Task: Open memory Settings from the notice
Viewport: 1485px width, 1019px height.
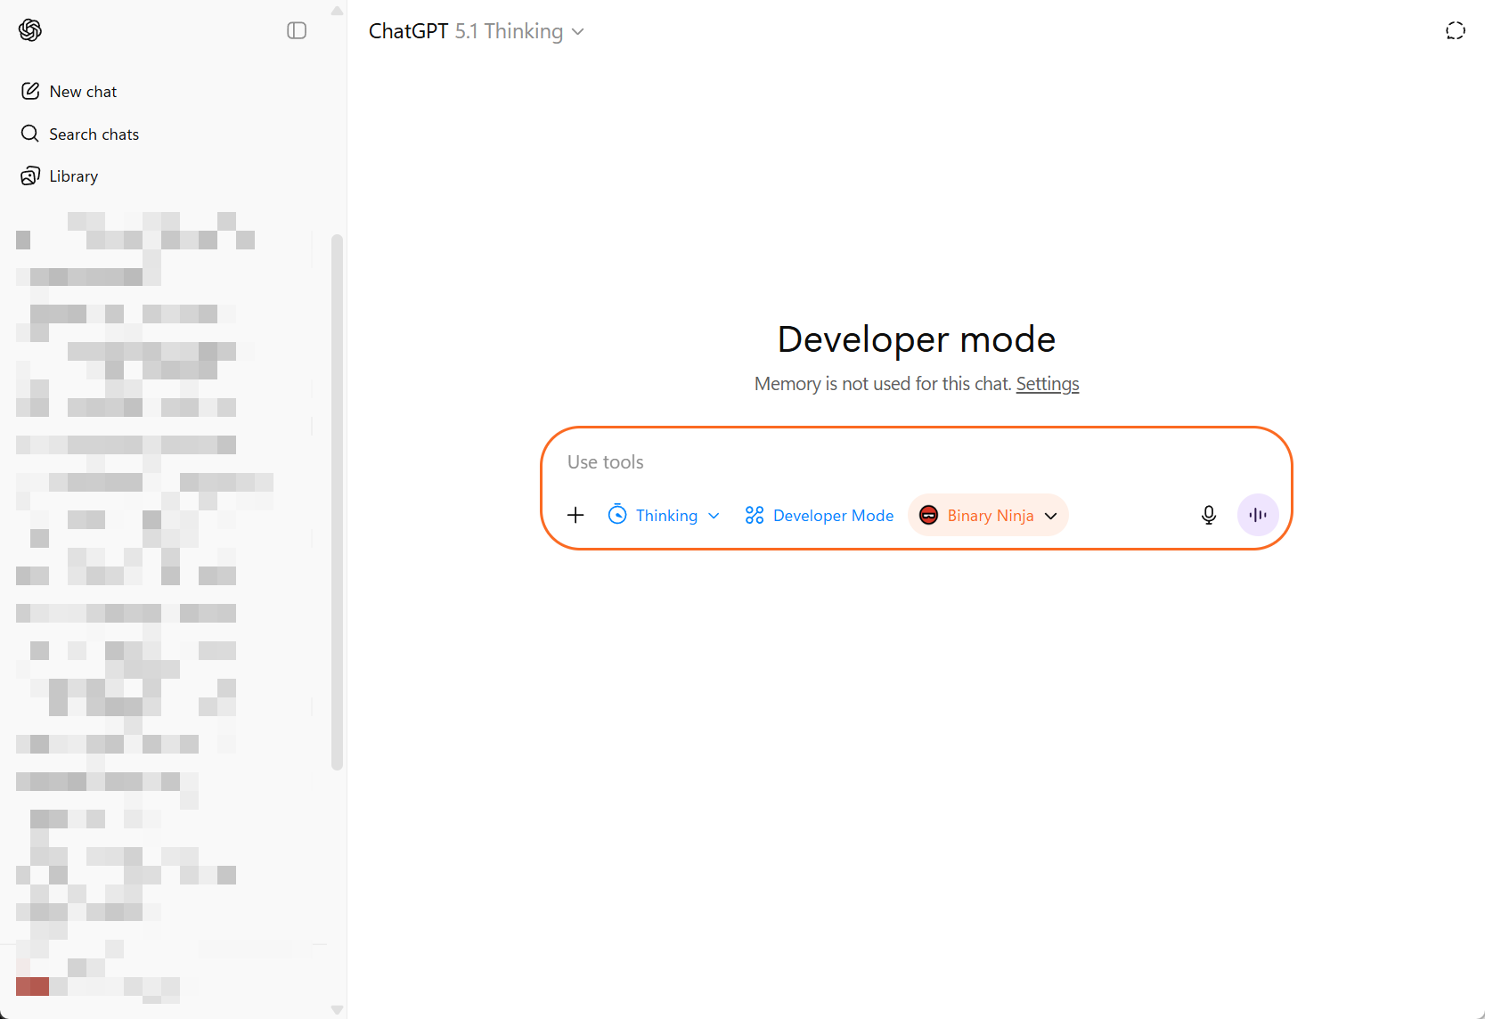Action: pos(1047,383)
